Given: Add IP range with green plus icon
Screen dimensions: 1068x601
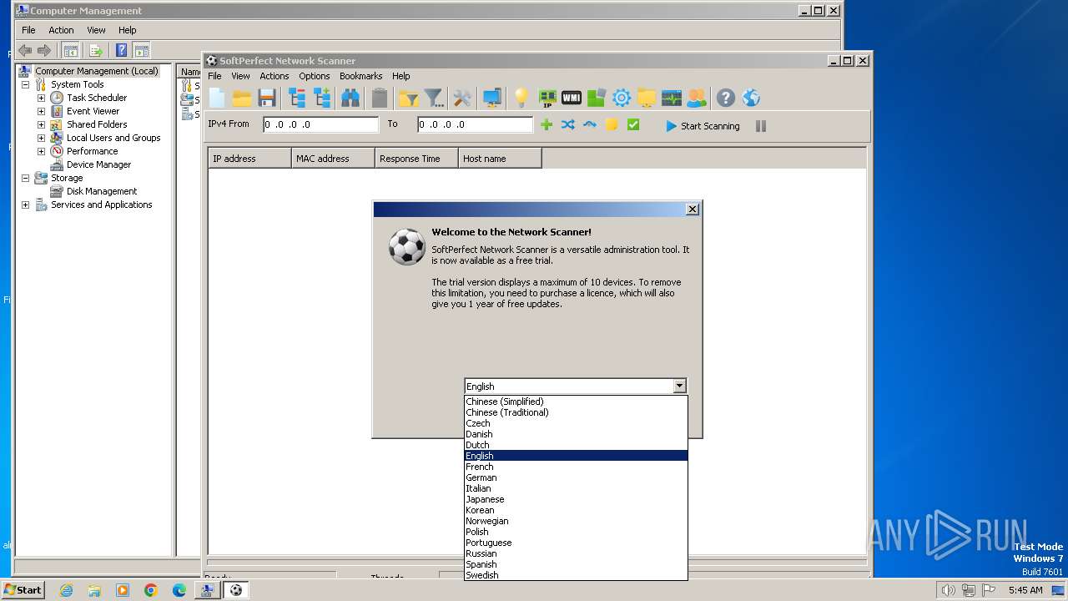Looking at the screenshot, I should (547, 124).
